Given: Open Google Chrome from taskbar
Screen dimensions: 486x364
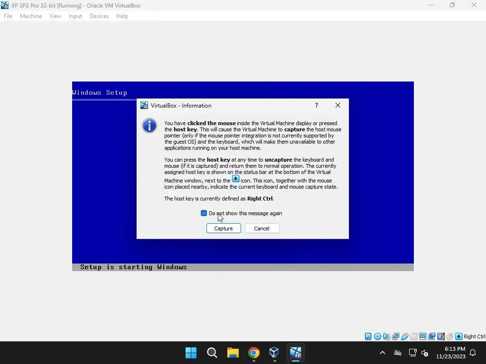Looking at the screenshot, I should [254, 353].
